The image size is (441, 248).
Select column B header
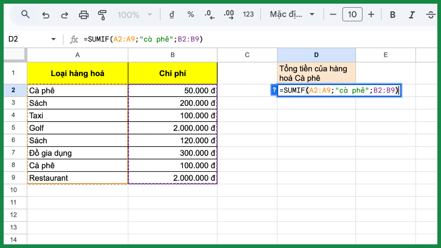pyautogui.click(x=172, y=55)
